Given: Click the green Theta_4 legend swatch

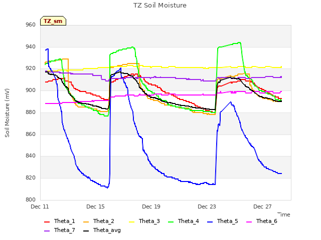Looking at the screenshot, I should [171, 222].
